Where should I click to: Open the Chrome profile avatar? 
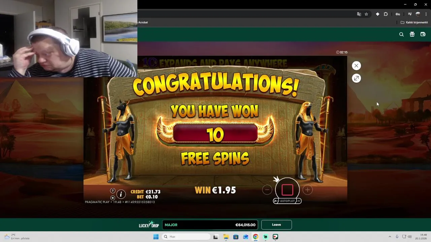418,14
